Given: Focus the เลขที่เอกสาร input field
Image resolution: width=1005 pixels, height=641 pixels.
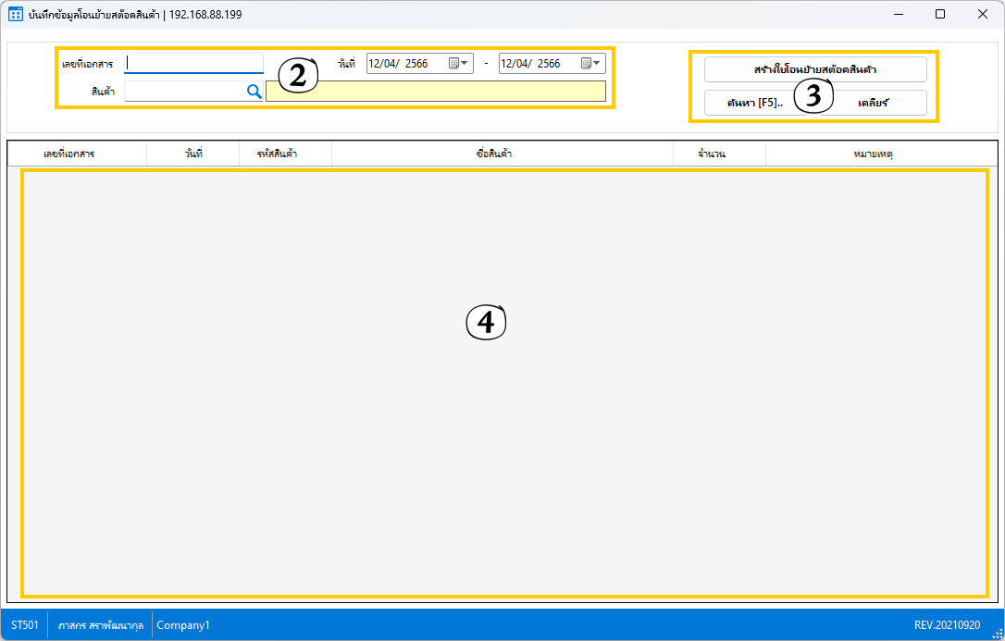Looking at the screenshot, I should (194, 64).
